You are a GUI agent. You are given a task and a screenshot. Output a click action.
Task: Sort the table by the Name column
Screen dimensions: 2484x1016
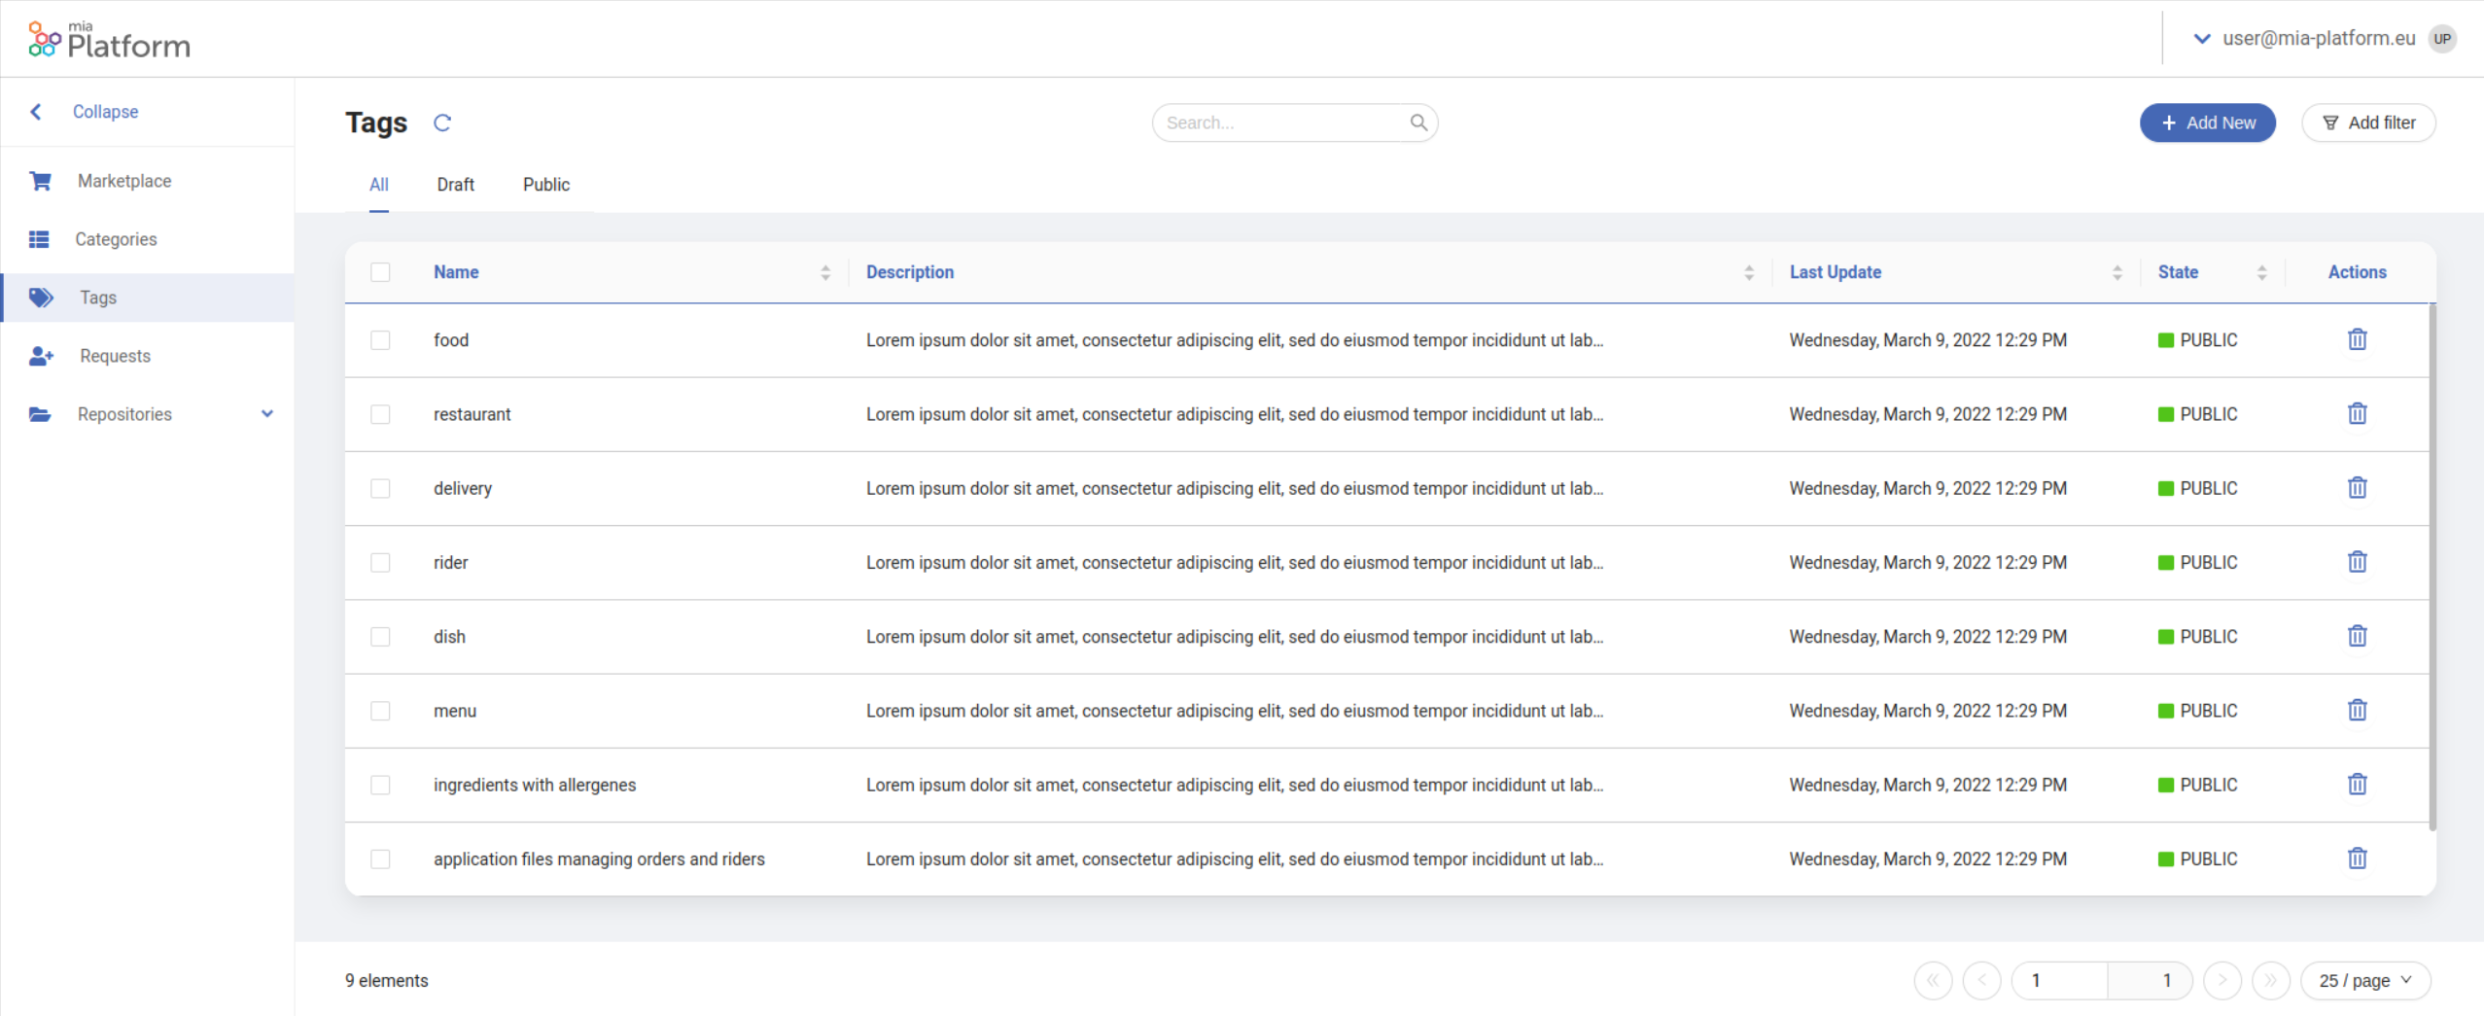(x=825, y=272)
